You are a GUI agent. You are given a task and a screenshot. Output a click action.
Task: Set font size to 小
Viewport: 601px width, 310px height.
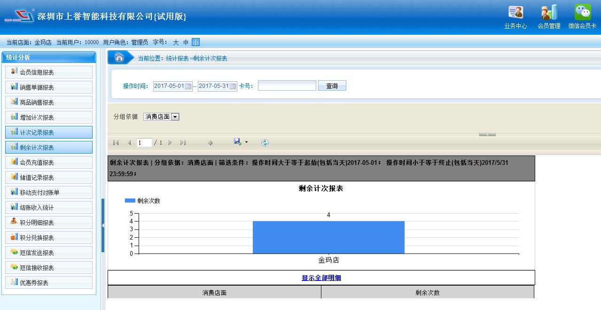[x=195, y=42]
